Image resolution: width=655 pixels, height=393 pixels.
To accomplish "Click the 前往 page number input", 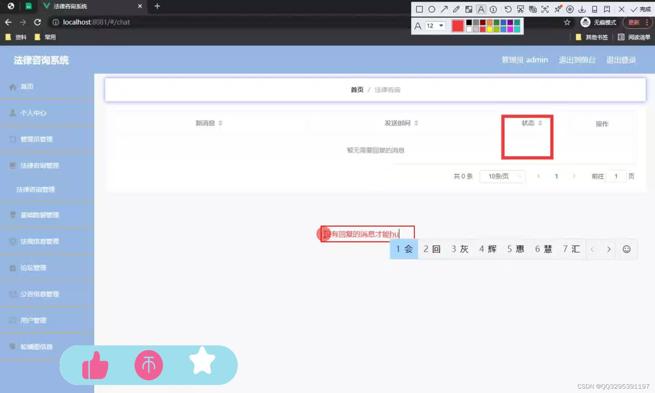I will pos(616,176).
